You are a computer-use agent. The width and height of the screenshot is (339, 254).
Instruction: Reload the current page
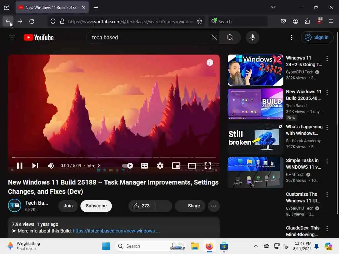pyautogui.click(x=32, y=21)
